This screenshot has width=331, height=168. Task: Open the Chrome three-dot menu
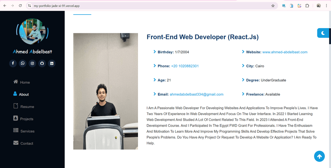[326, 6]
